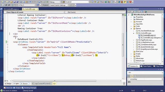This screenshot has height=92, width=165.
Task: Switch to the Class View tab
Action: click(x=158, y=66)
